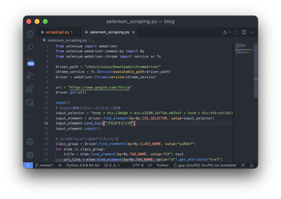Expand additional views ellipsis in activity bar
281x199 pixels.
coord(30,116)
